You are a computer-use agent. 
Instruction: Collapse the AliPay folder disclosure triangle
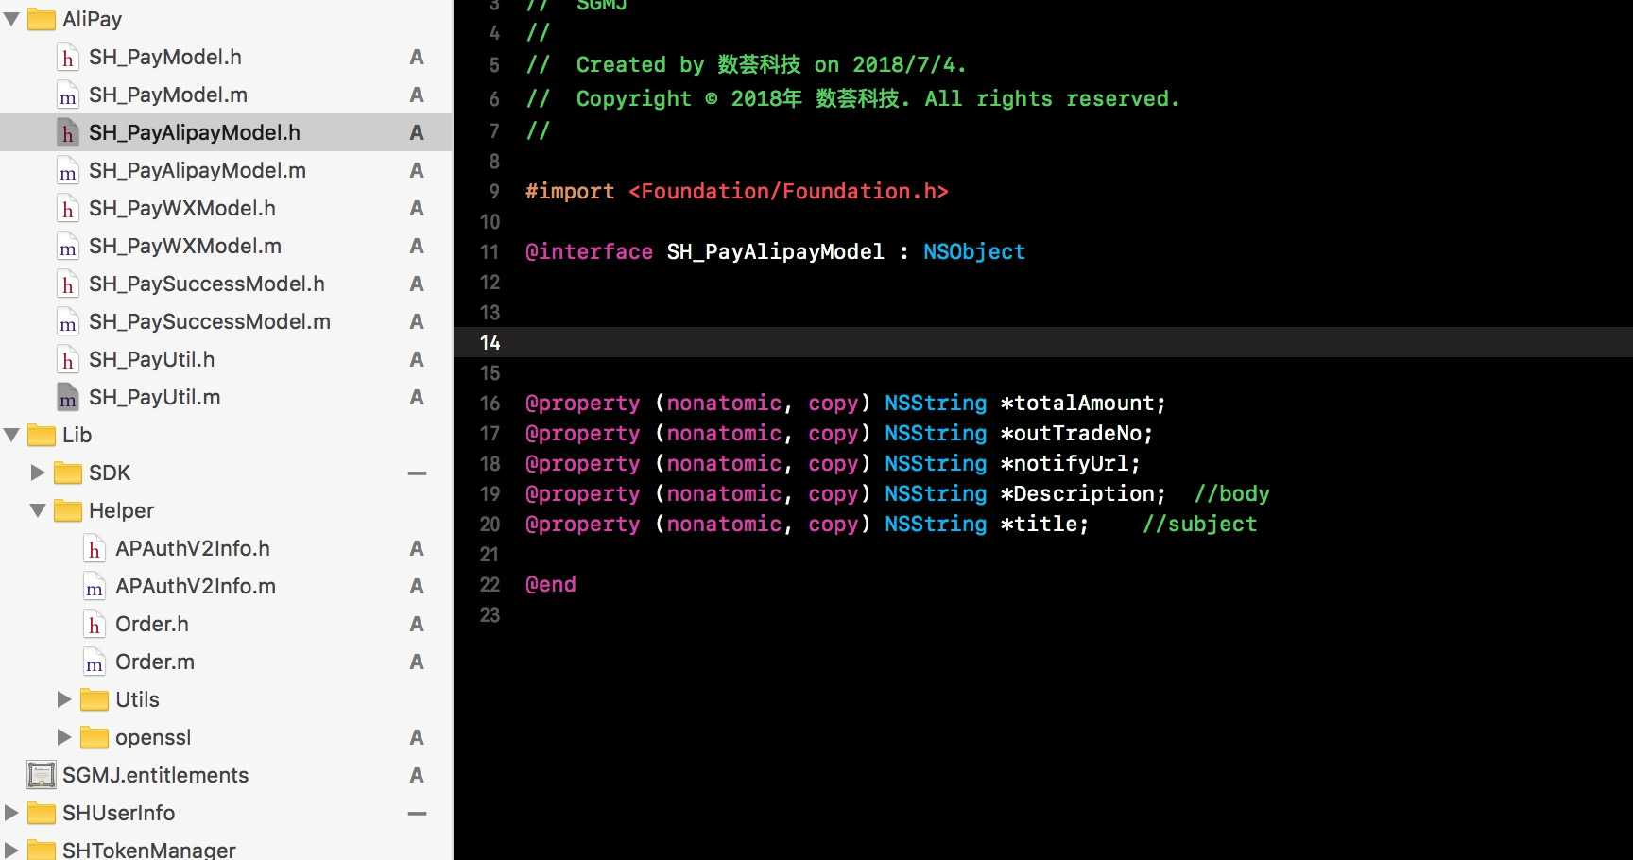click(x=12, y=19)
